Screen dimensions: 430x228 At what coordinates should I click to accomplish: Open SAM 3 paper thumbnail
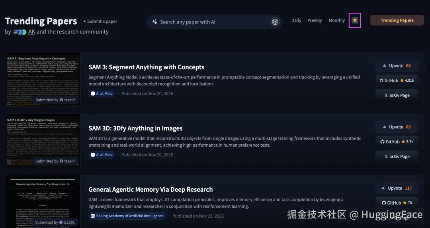(x=43, y=80)
